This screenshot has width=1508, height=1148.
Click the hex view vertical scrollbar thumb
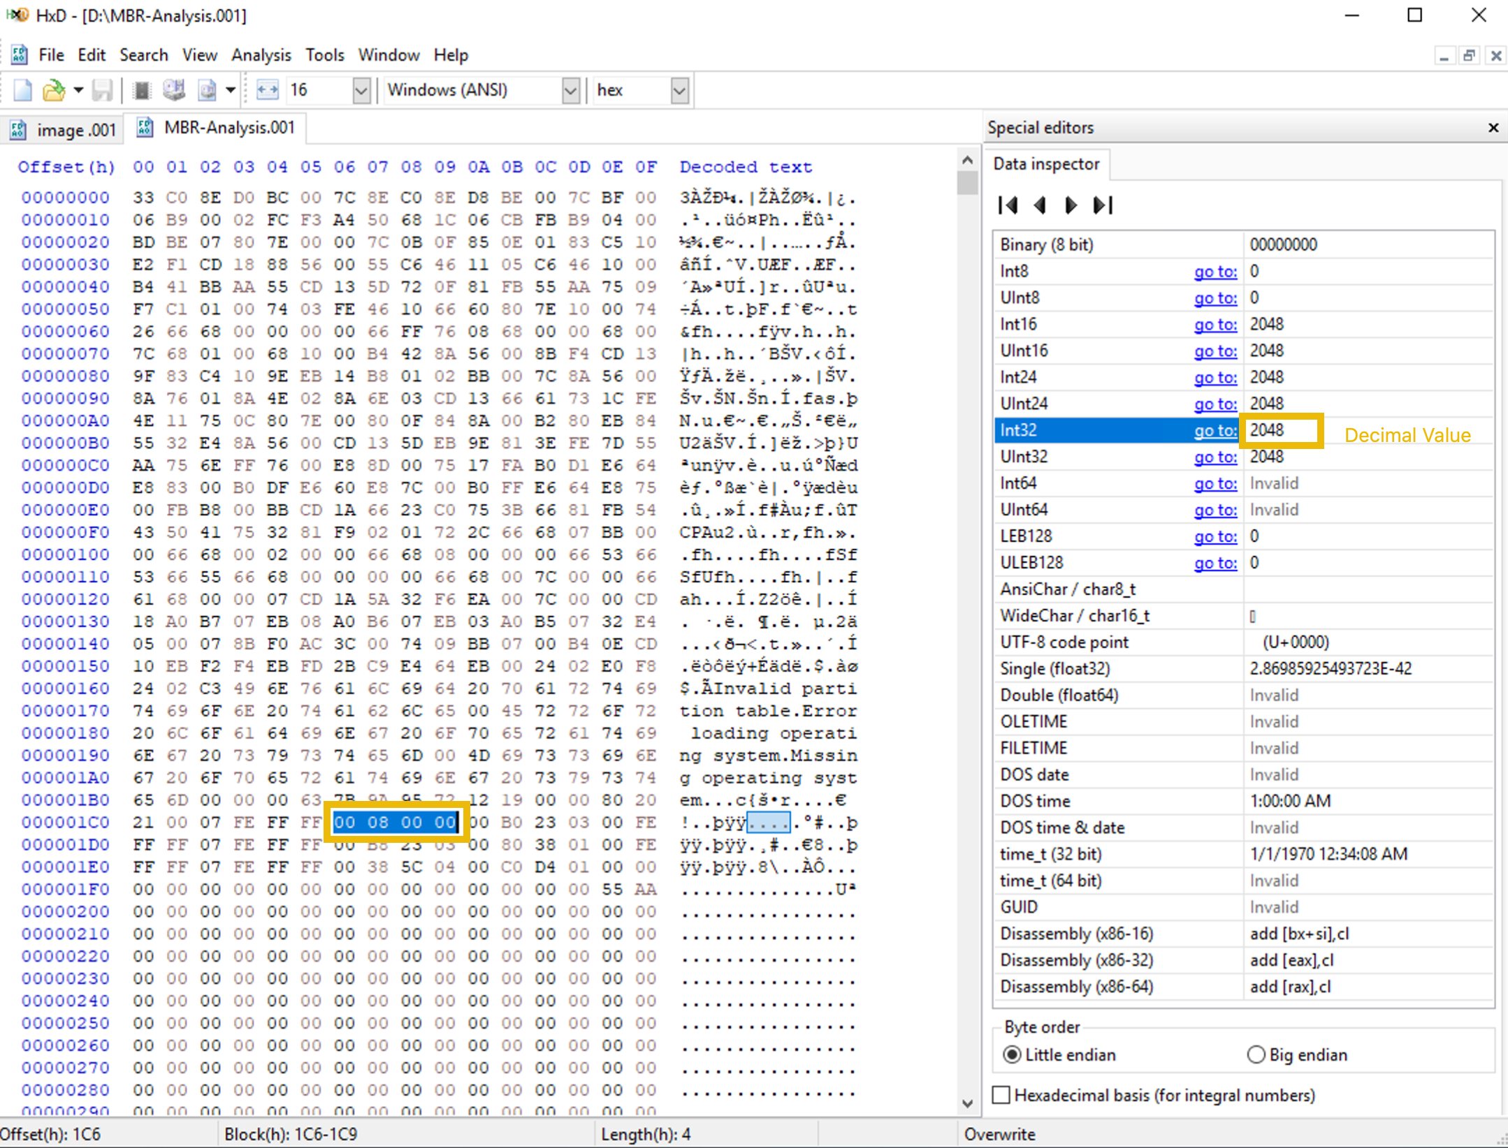967,183
